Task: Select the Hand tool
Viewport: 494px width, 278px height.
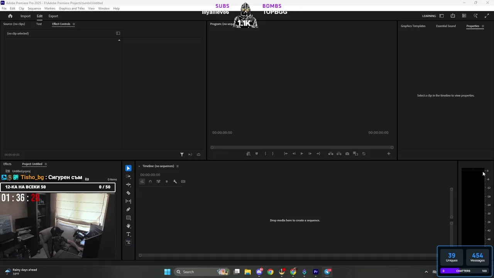Action: click(129, 226)
